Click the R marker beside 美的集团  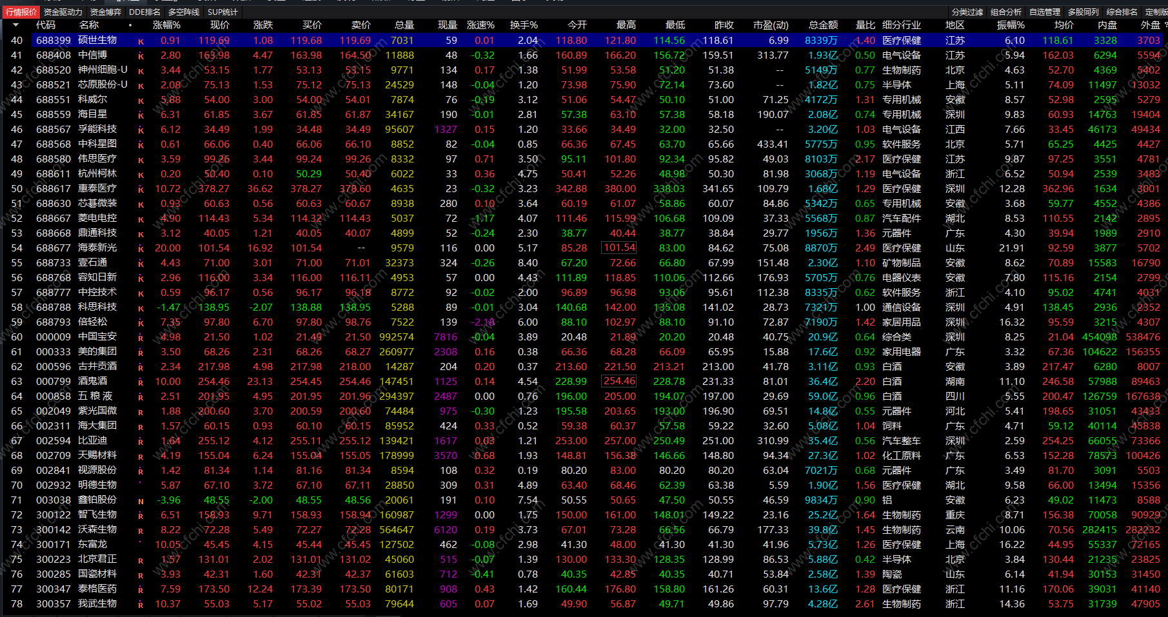[x=141, y=353]
